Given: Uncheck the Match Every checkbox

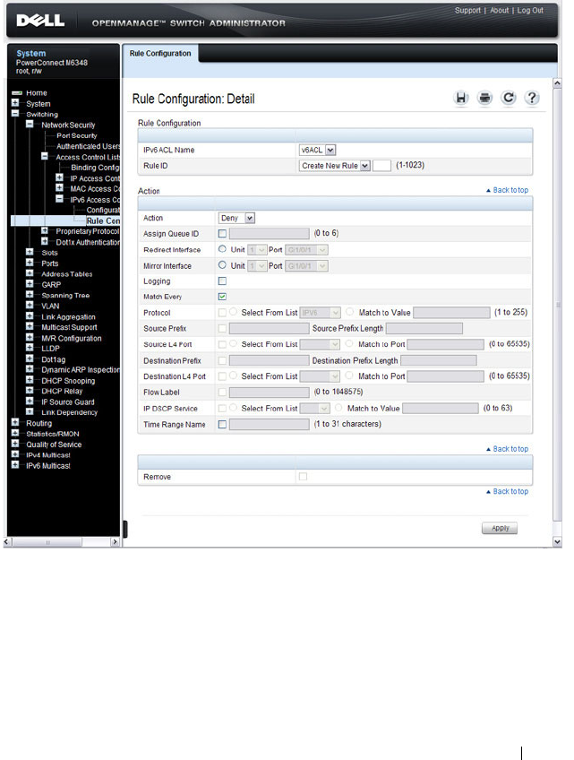Looking at the screenshot, I should coord(222,297).
